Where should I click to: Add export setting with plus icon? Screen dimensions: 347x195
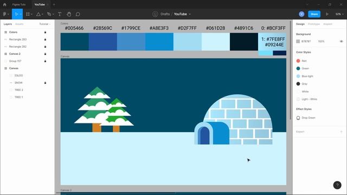341,132
